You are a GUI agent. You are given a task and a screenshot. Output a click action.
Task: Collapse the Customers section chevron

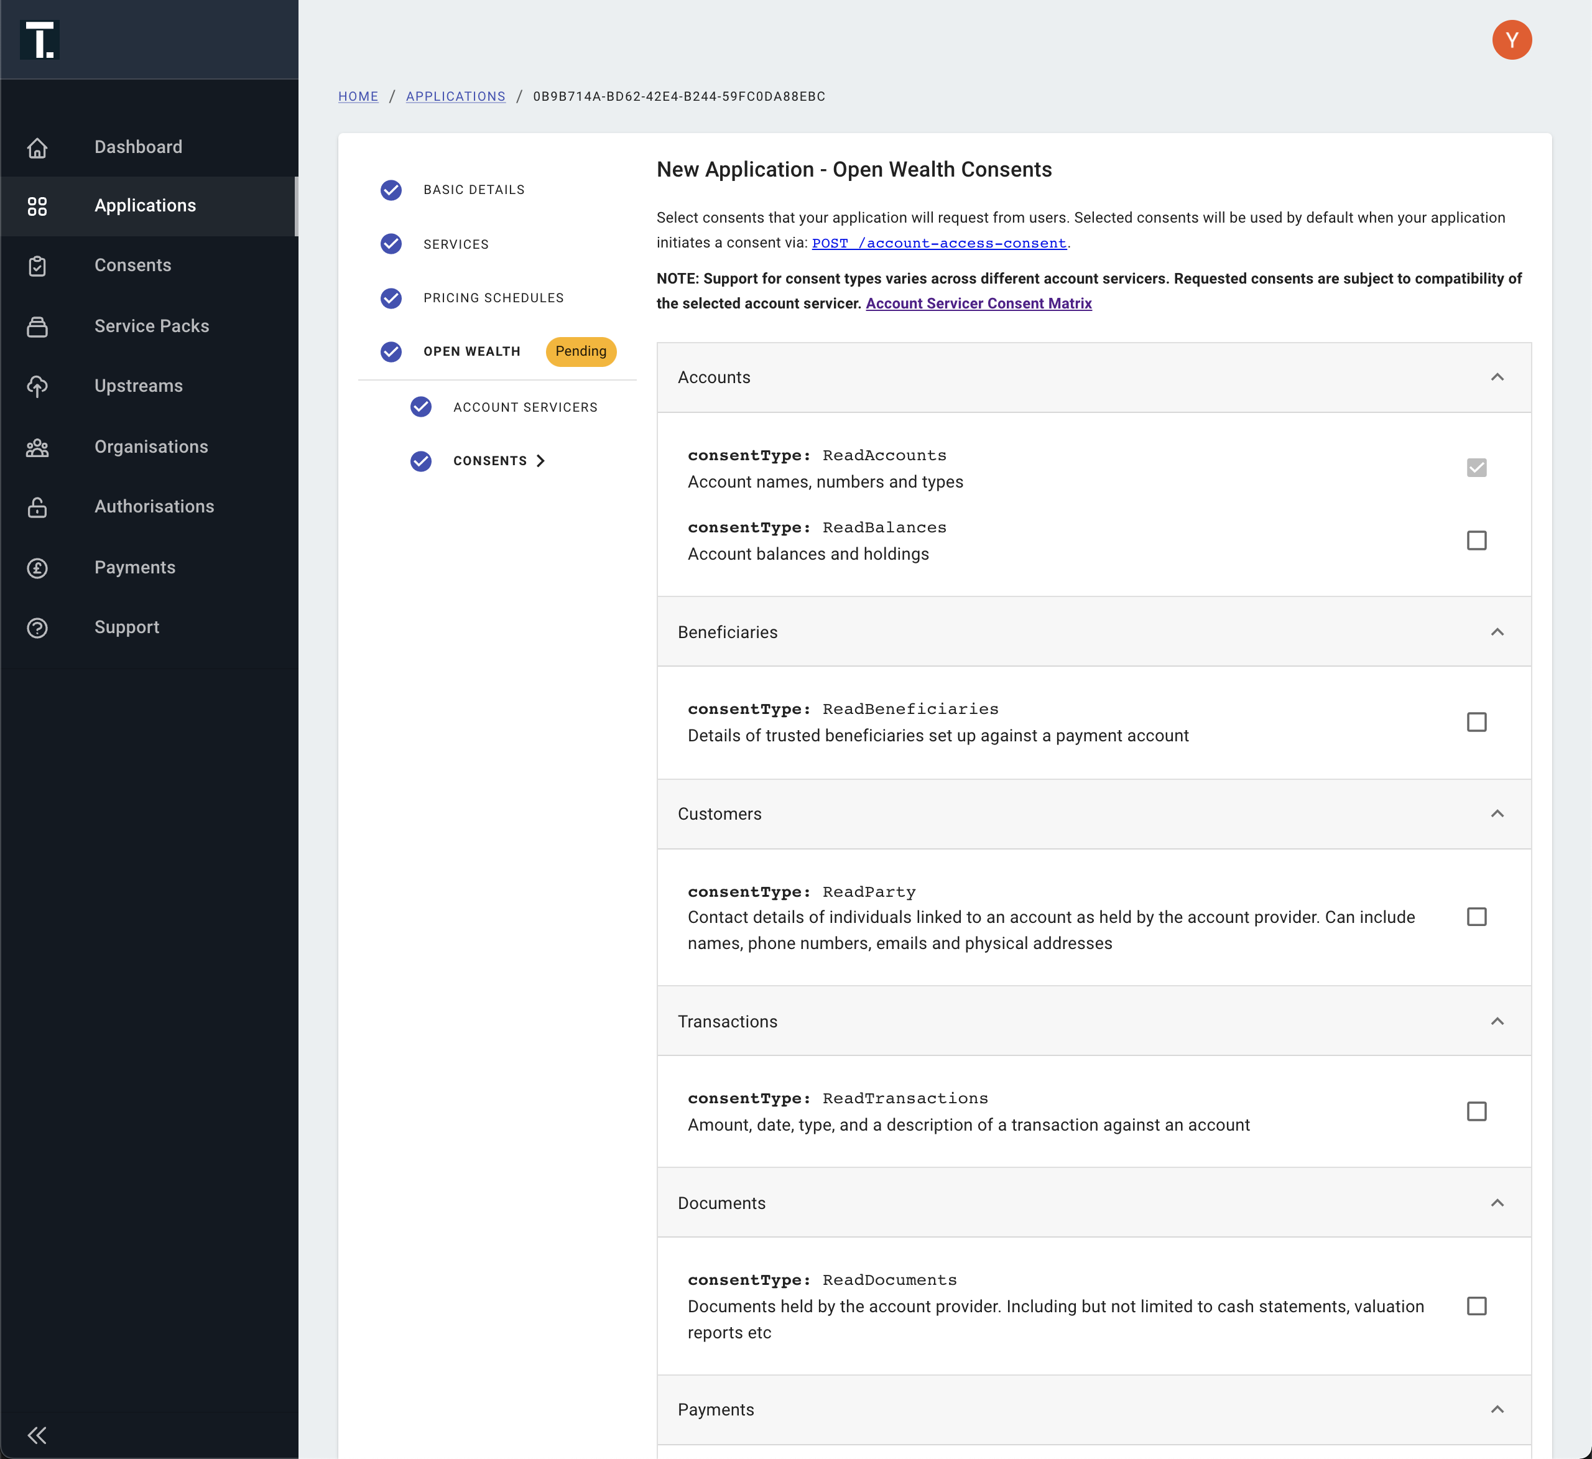(x=1496, y=813)
